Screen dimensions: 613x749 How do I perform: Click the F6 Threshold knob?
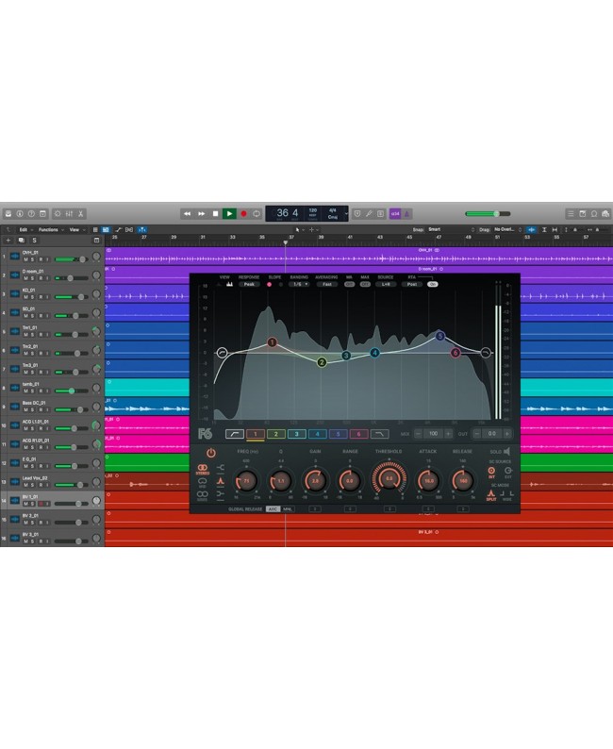click(389, 478)
